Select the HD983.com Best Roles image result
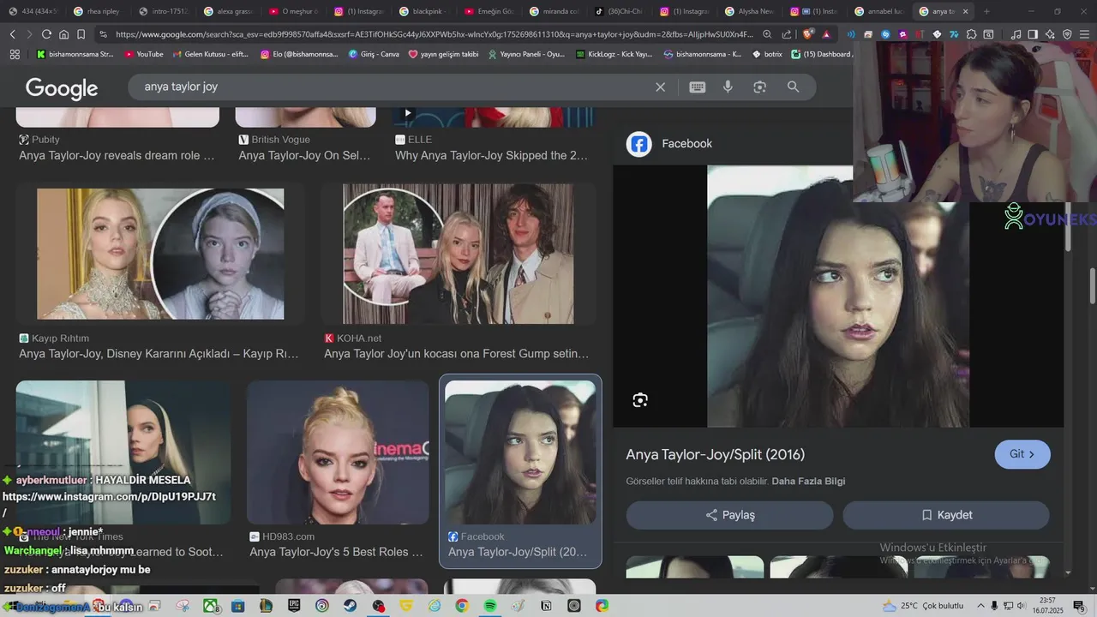This screenshot has height=617, width=1097. 338,452
